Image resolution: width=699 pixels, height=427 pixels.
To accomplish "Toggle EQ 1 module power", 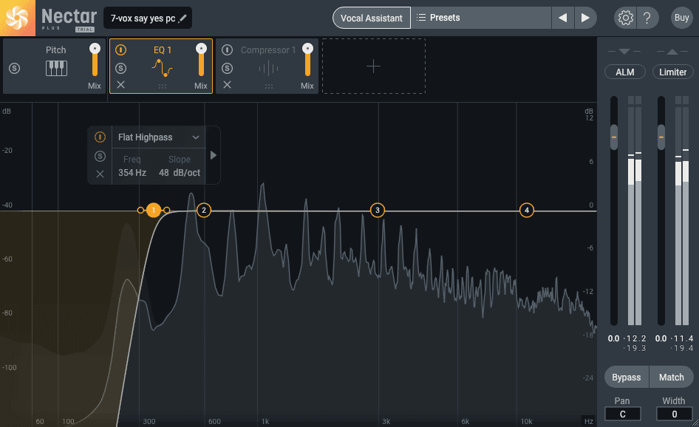I will coord(120,50).
